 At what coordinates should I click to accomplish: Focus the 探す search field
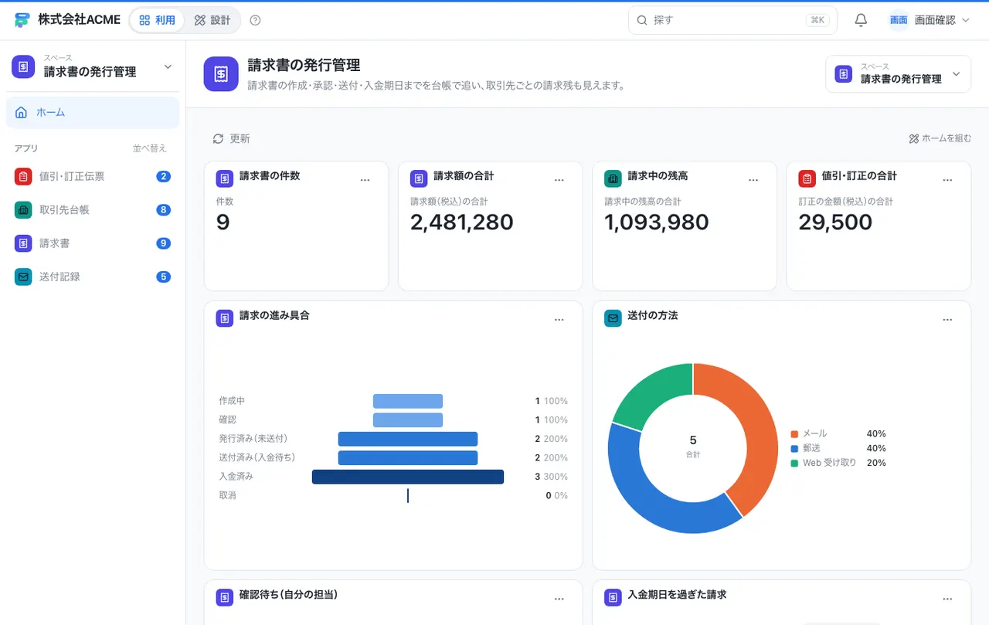pyautogui.click(x=732, y=20)
